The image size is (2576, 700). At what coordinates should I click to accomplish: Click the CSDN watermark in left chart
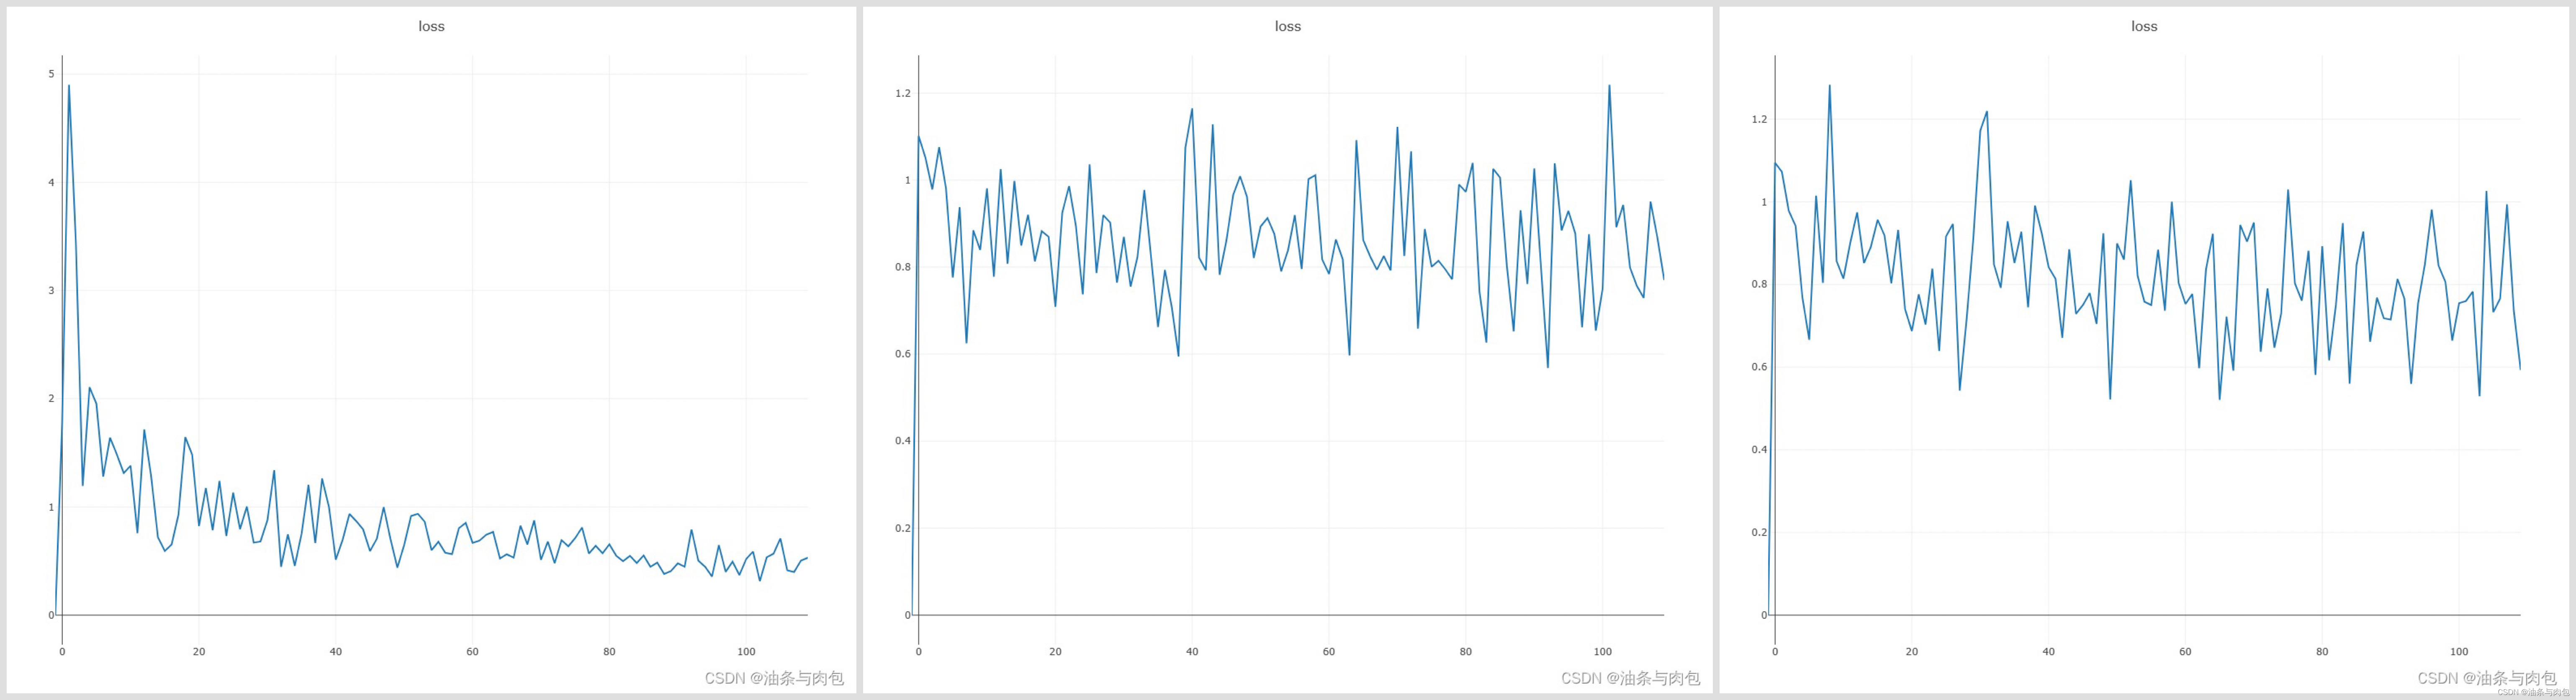pyautogui.click(x=774, y=678)
